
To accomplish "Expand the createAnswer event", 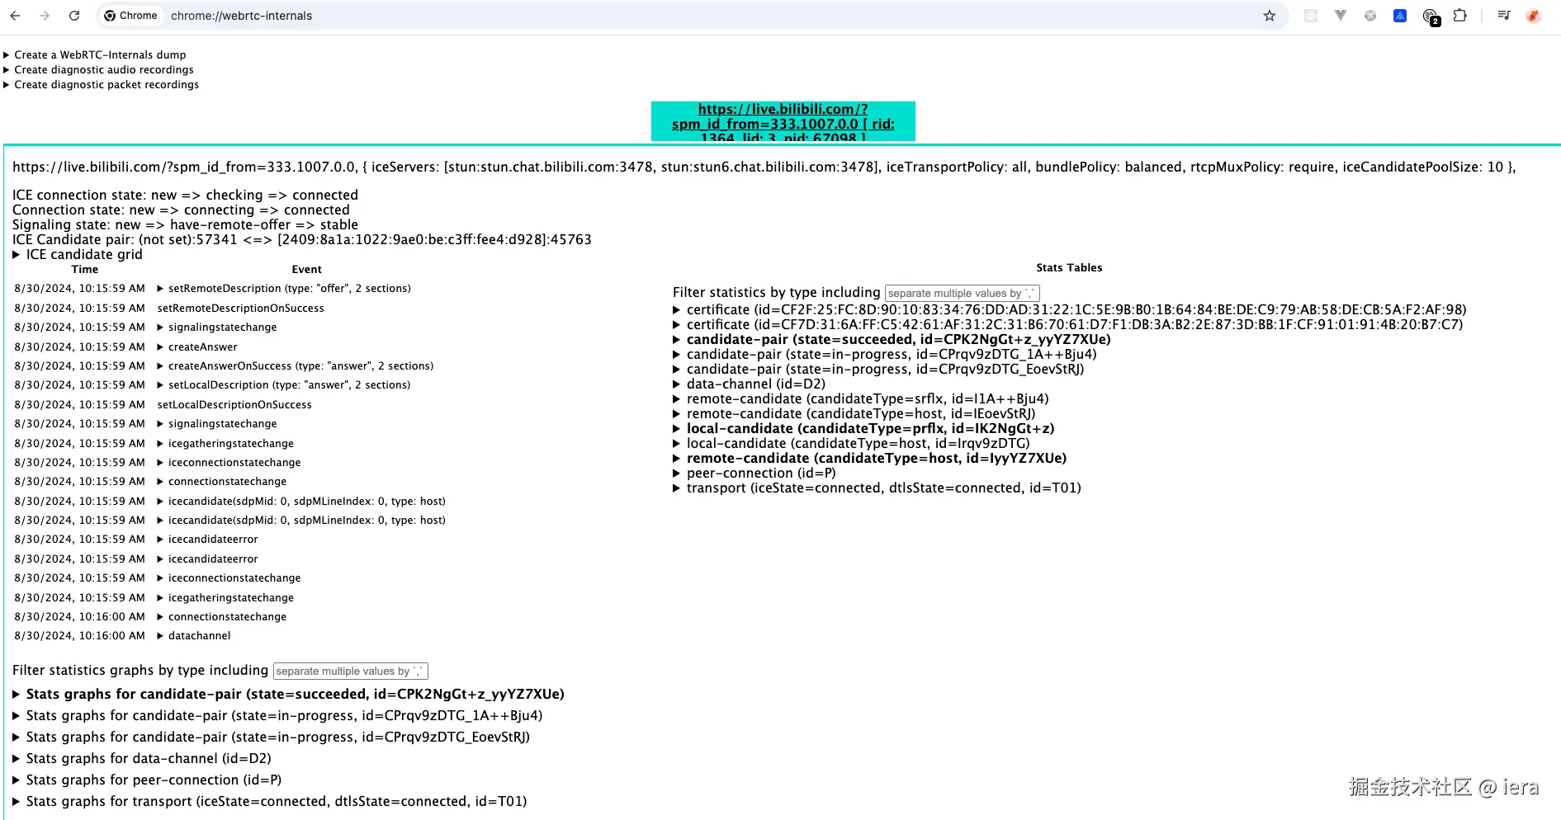I will click(x=197, y=347).
